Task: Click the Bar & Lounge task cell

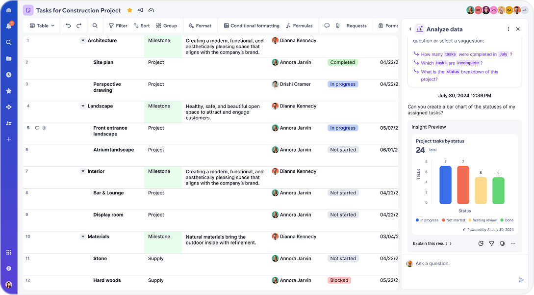Action: (x=108, y=193)
